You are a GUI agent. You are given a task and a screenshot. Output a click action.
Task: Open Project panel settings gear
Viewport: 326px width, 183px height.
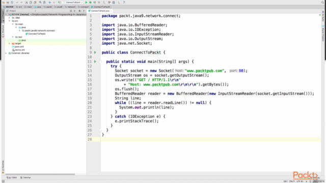point(79,11)
